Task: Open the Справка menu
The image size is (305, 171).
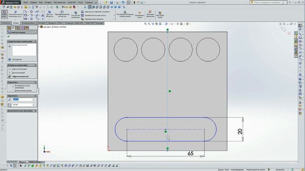Action: click(x=89, y=2)
